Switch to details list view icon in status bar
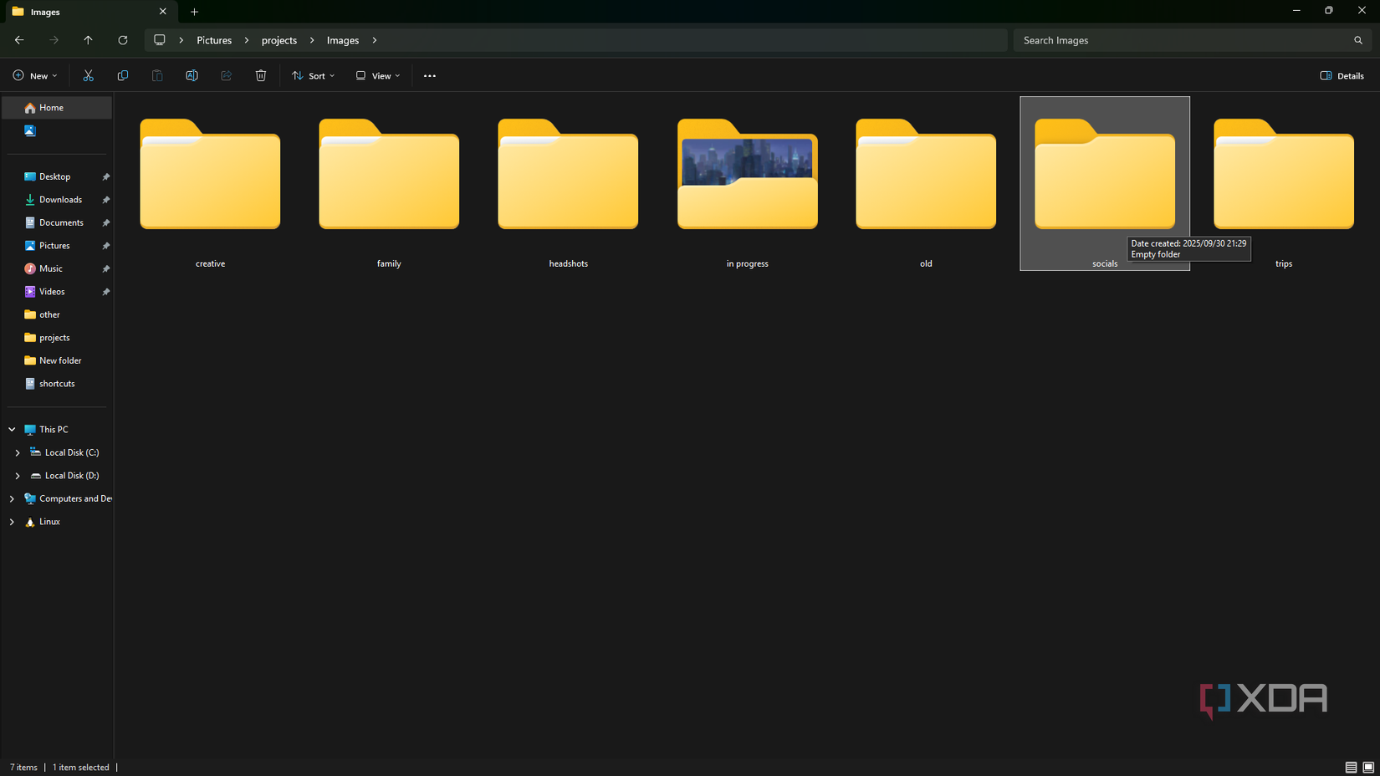Viewport: 1380px width, 776px height. click(x=1351, y=767)
